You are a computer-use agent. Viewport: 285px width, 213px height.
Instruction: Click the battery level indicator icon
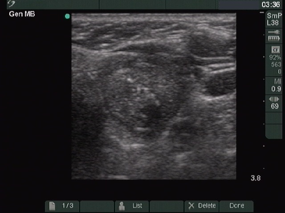[x=274, y=39]
